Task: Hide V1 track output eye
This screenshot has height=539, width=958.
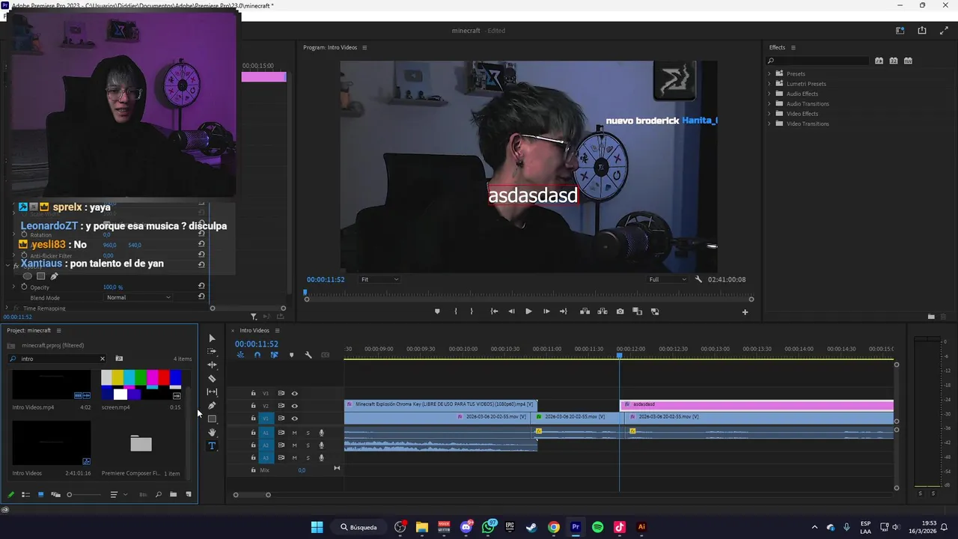Action: 294,418
